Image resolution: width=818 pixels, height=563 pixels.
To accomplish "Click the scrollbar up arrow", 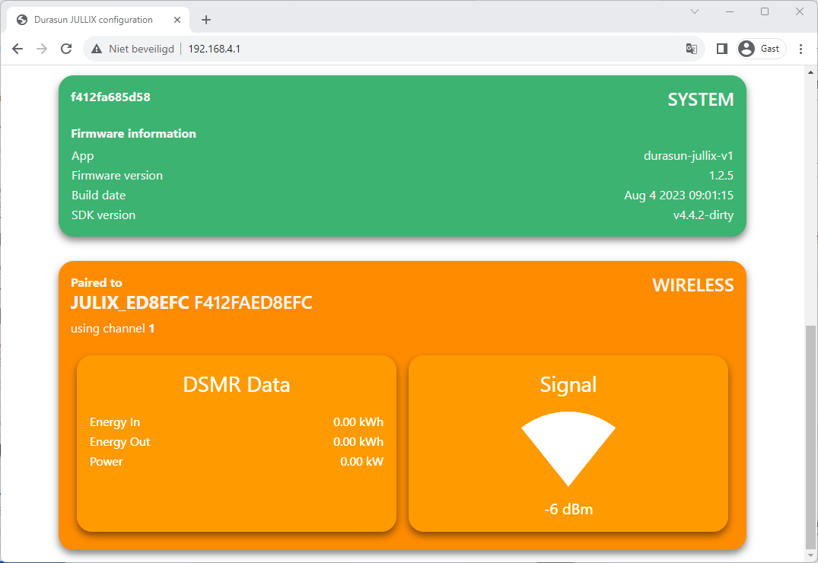I will [810, 72].
